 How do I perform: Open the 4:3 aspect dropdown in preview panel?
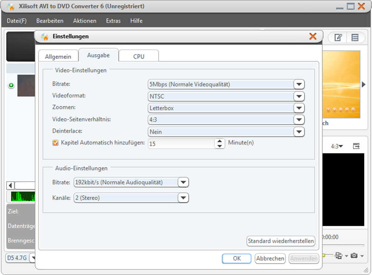coord(337,146)
